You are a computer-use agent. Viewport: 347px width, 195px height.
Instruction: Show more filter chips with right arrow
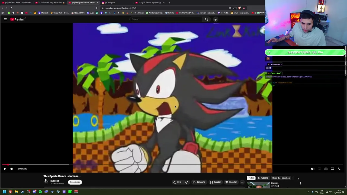click(x=298, y=178)
